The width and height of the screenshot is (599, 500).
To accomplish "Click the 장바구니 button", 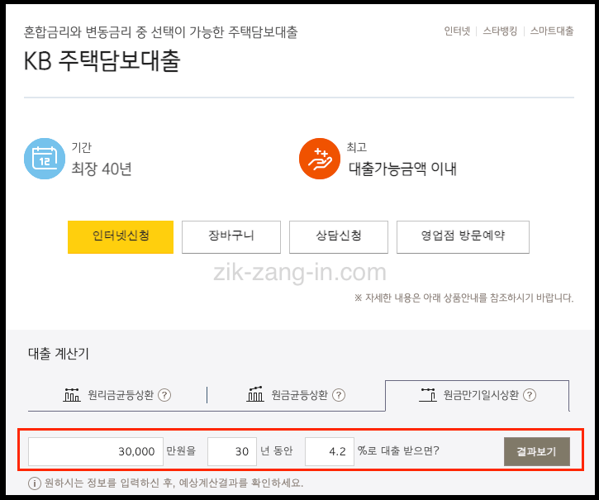I will point(231,237).
